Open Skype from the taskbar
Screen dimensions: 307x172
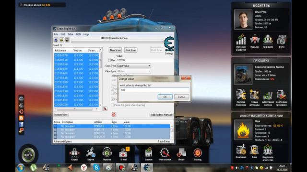(x=96, y=168)
